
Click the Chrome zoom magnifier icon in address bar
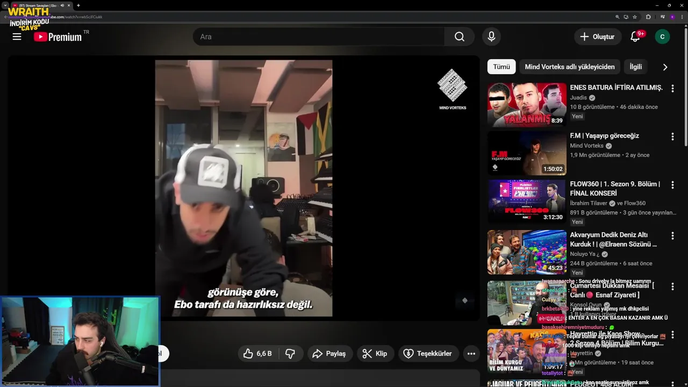(618, 17)
